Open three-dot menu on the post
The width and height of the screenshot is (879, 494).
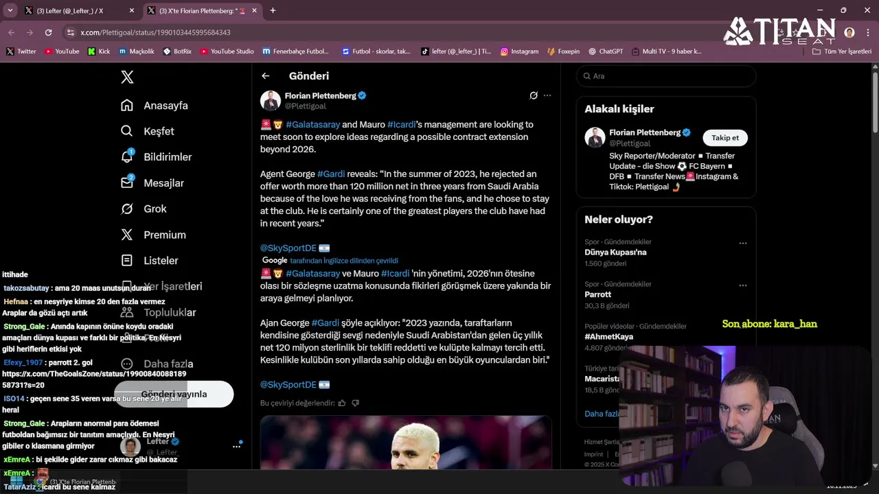tap(547, 95)
